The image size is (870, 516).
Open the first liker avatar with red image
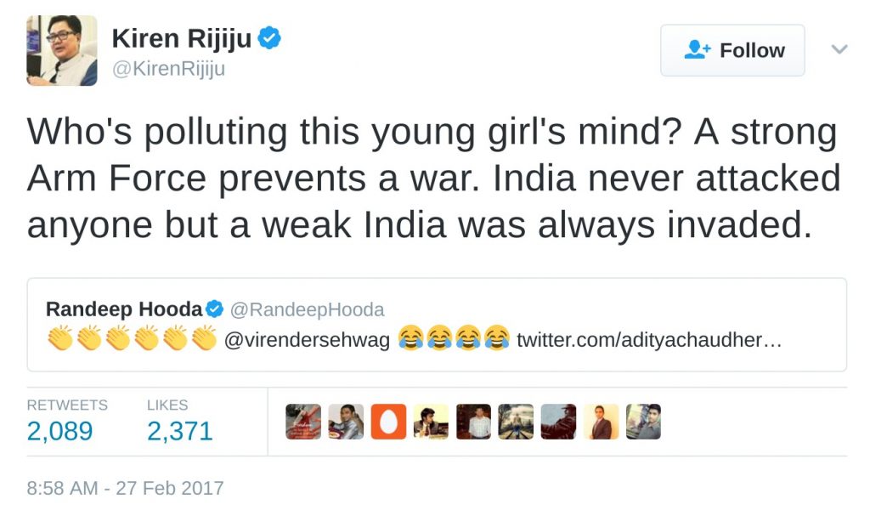303,422
